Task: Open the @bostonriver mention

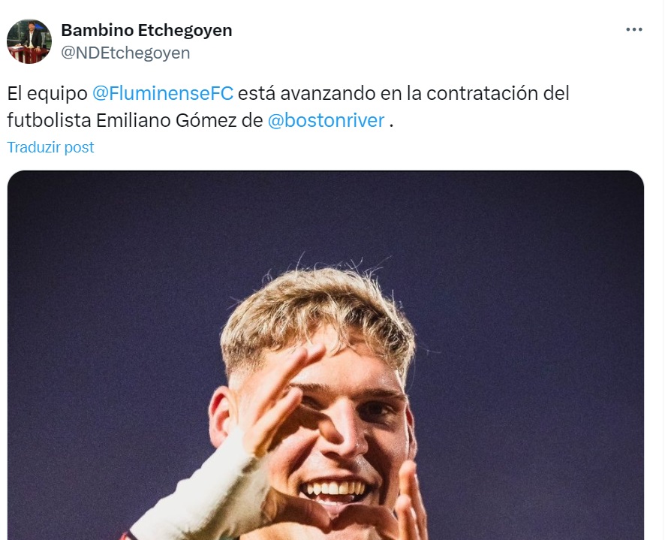Action: (326, 120)
